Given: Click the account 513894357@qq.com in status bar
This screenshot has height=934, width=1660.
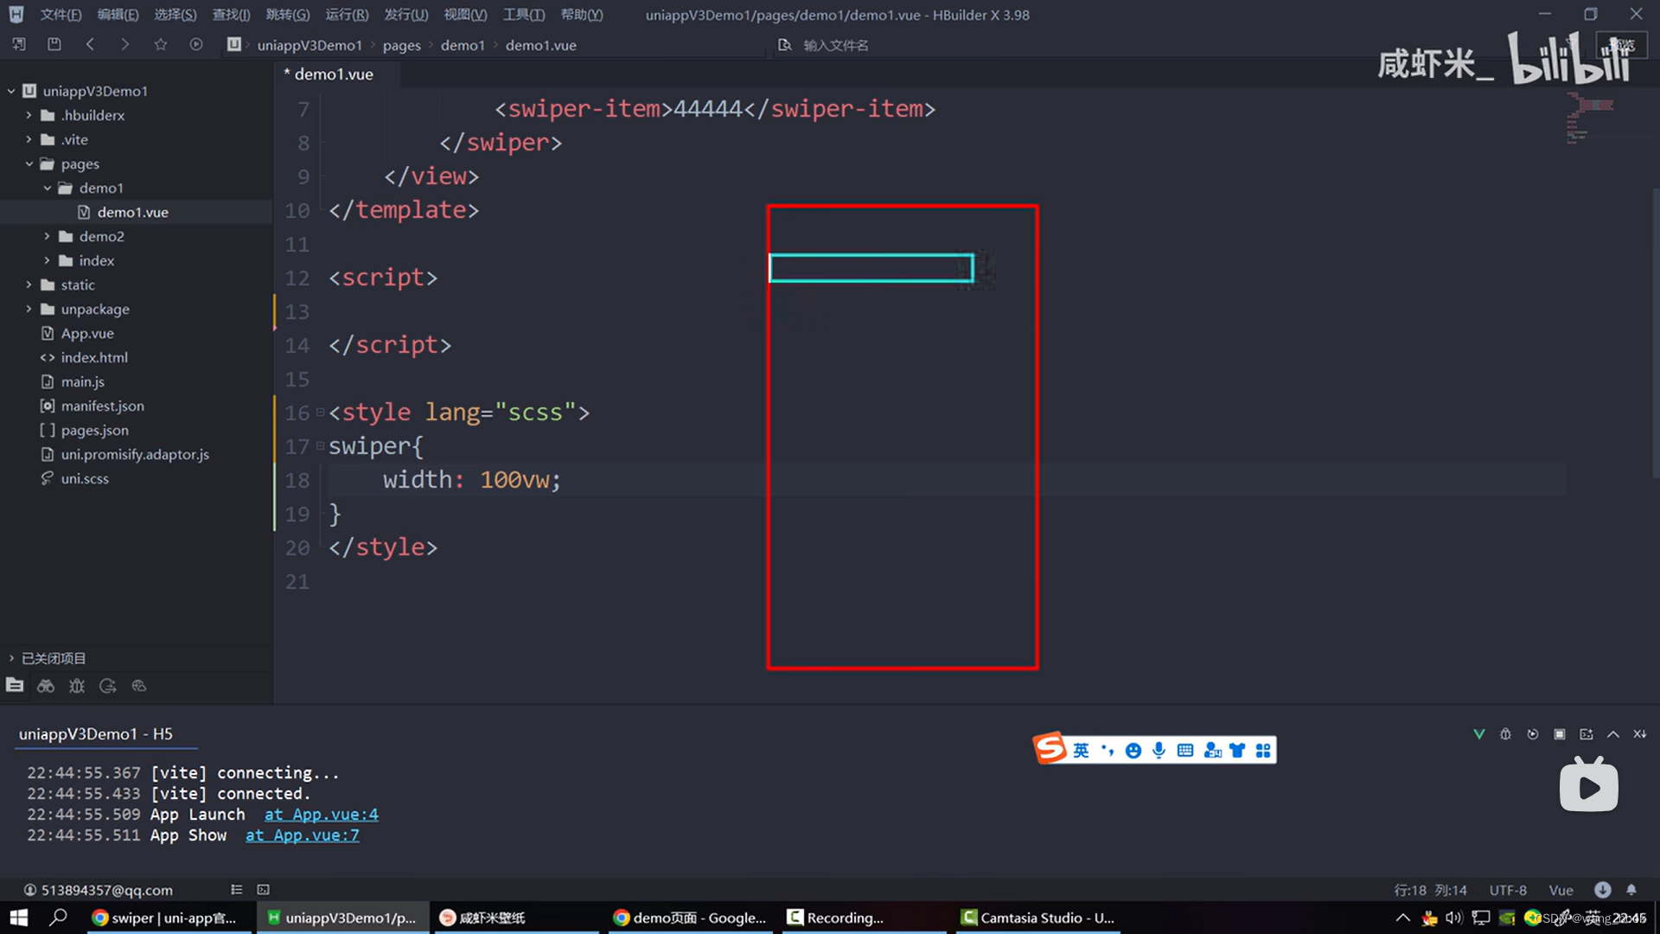Looking at the screenshot, I should point(98,890).
